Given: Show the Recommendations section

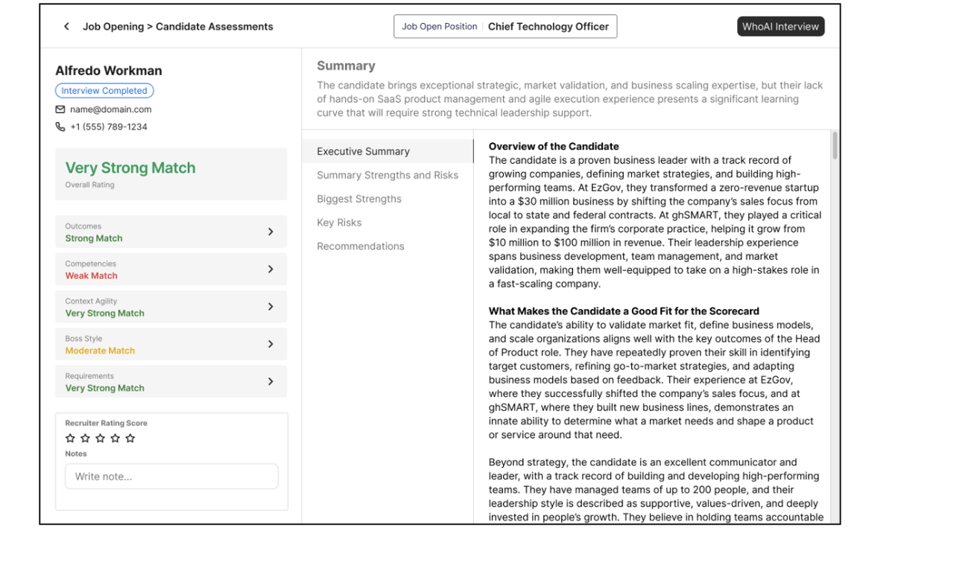Looking at the screenshot, I should point(361,246).
